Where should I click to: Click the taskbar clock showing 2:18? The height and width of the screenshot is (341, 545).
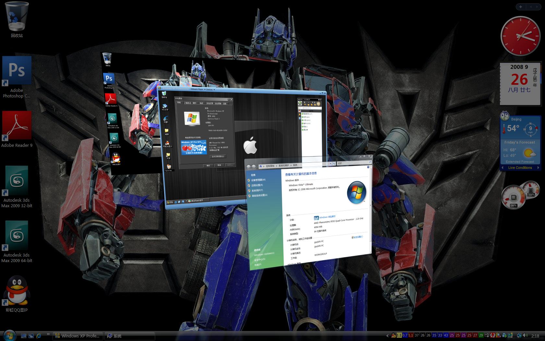(535, 336)
